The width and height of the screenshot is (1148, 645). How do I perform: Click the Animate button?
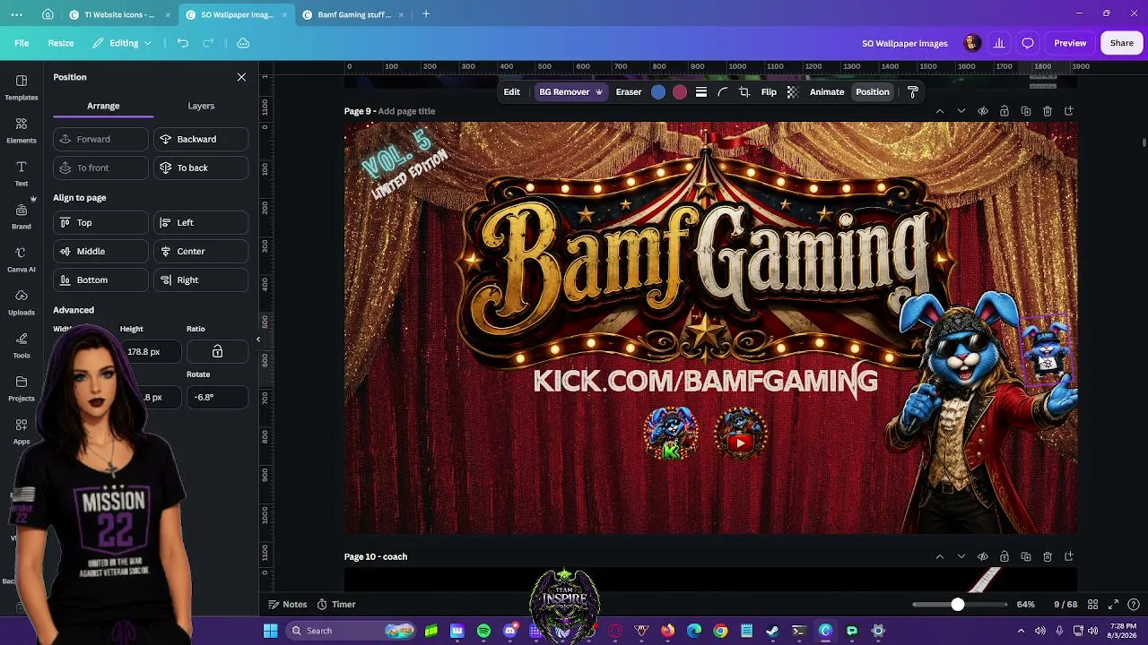(827, 92)
